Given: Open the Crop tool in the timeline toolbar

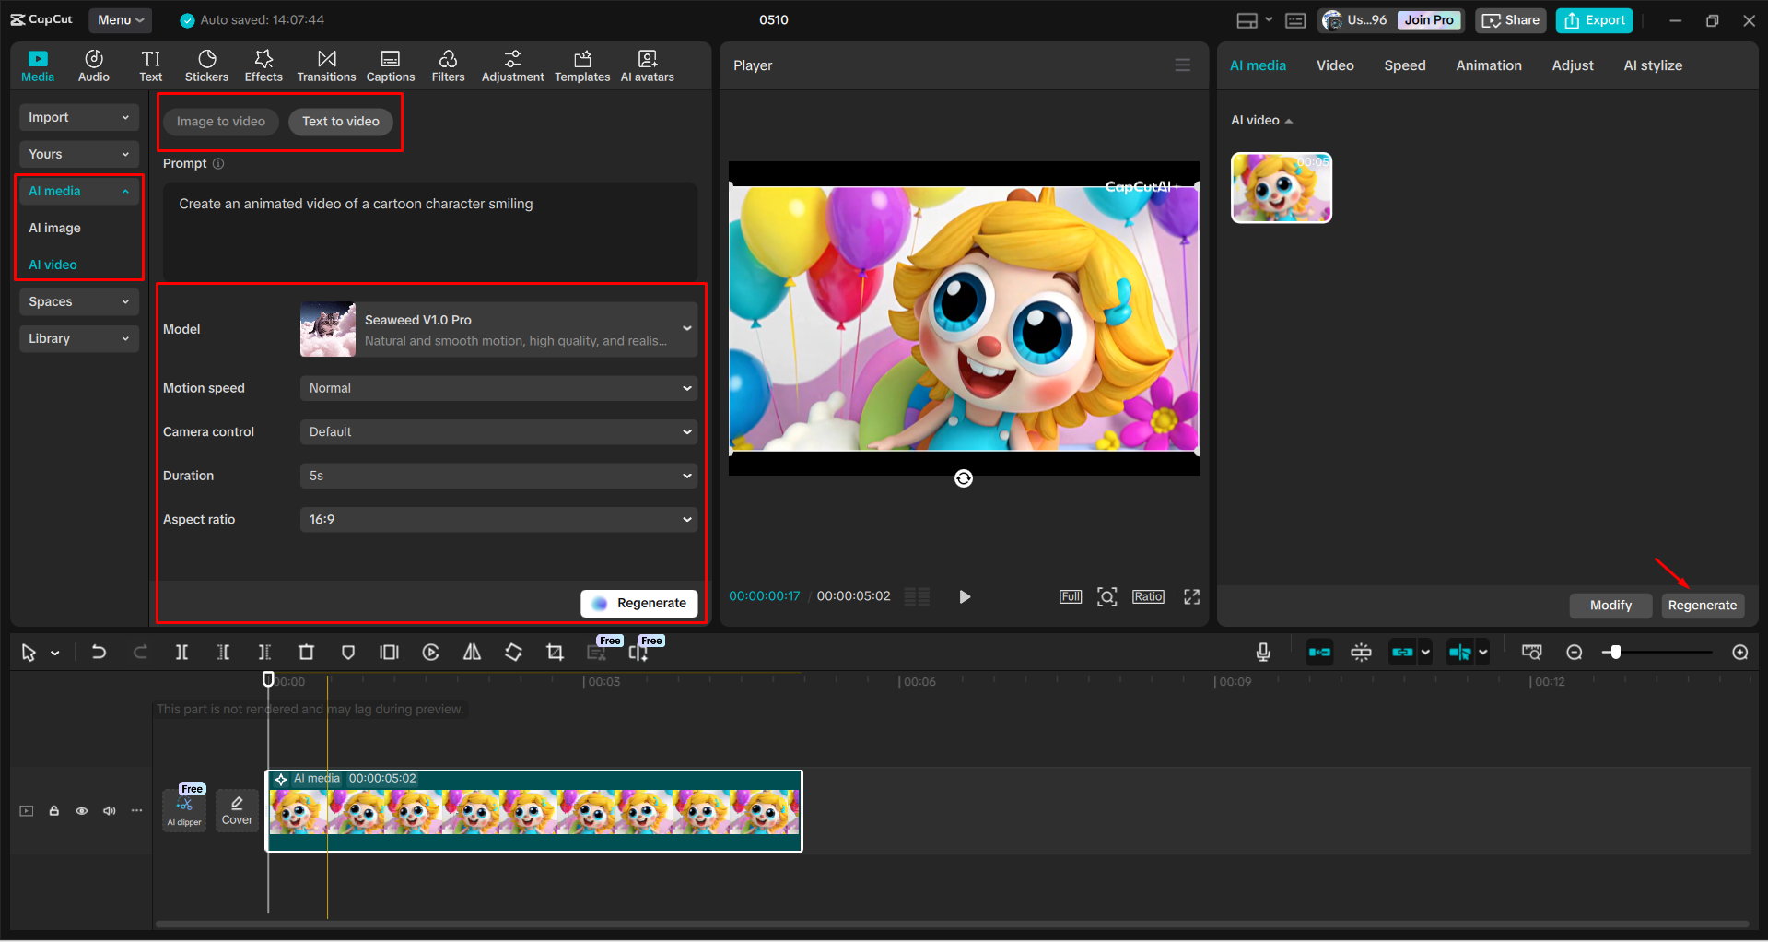Looking at the screenshot, I should pyautogui.click(x=554, y=652).
